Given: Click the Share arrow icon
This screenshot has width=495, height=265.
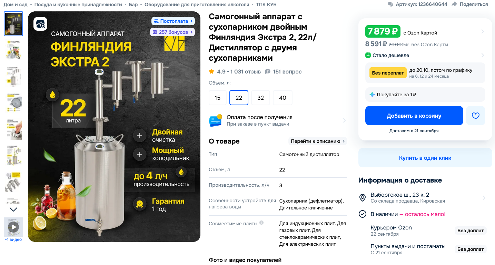Looking at the screenshot, I should tap(454, 4).
